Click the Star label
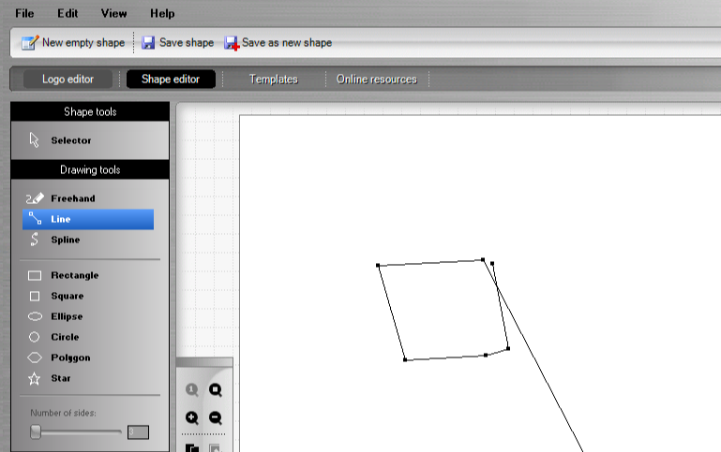The image size is (721, 452). 61,378
